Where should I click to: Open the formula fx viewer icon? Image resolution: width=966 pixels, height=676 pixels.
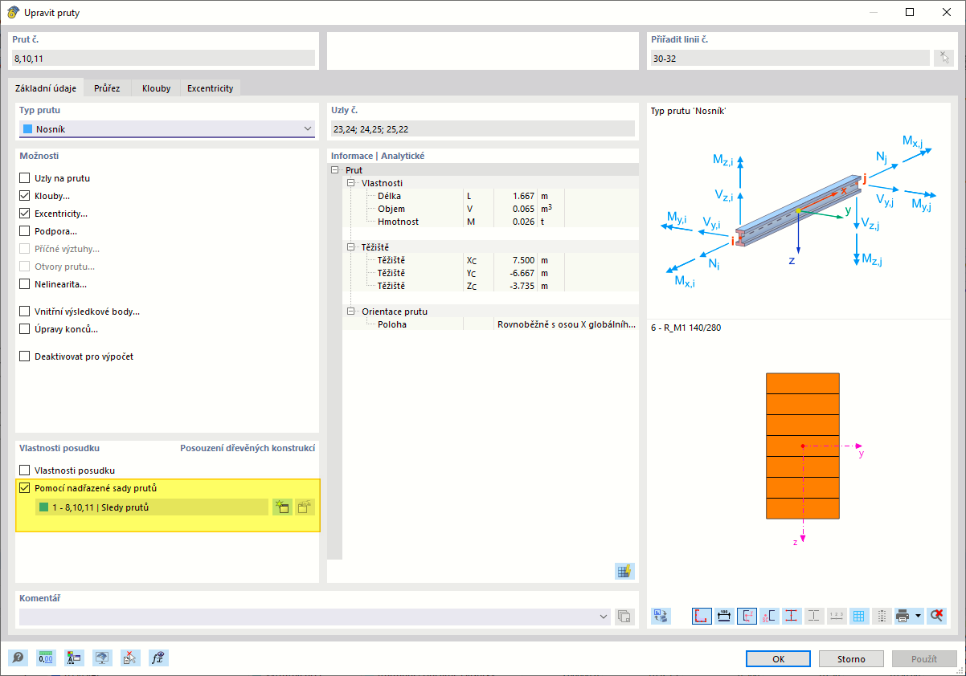(158, 658)
